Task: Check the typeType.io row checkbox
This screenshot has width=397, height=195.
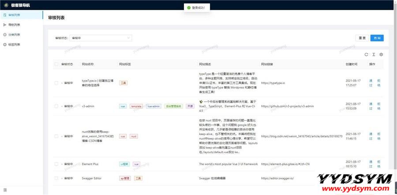Action: [56, 83]
